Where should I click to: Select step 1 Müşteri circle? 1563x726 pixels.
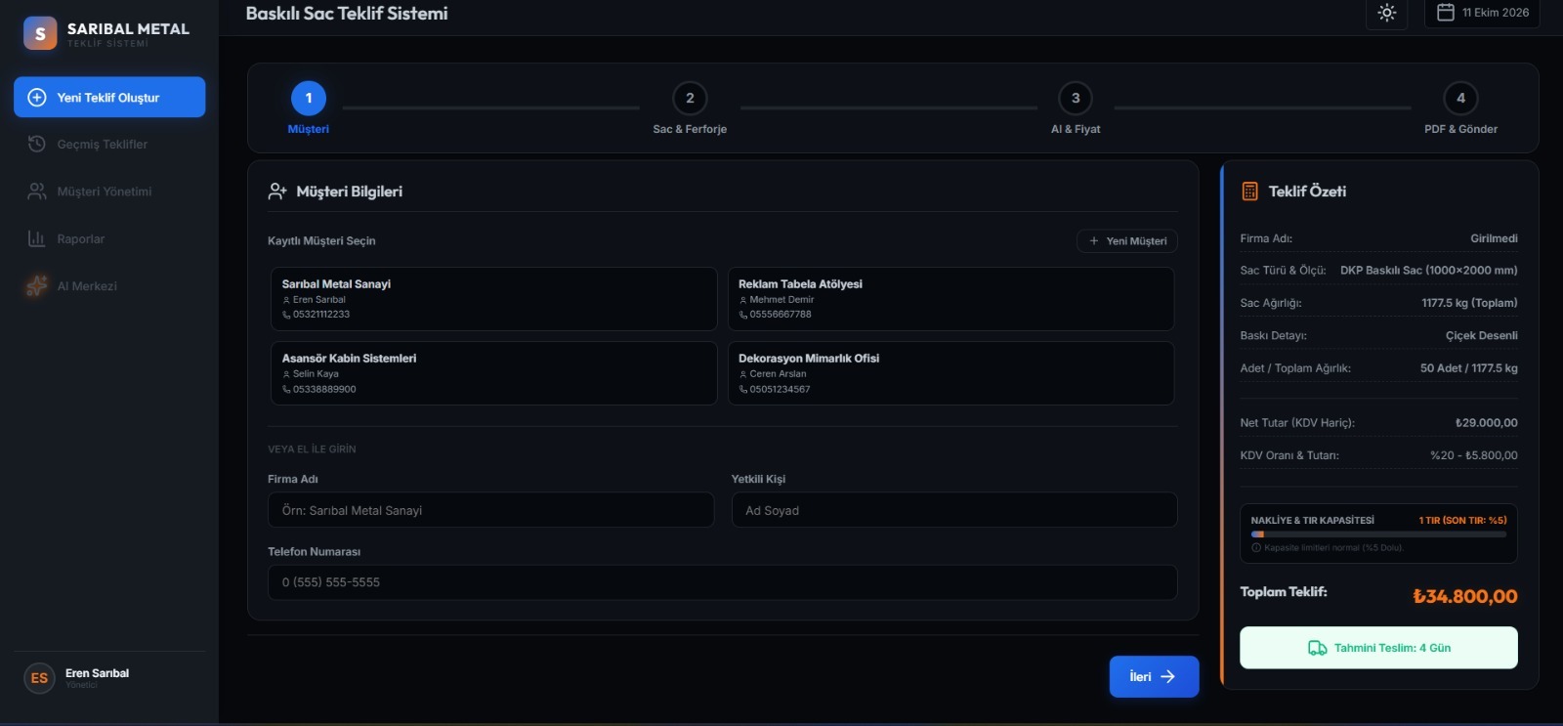click(x=309, y=98)
